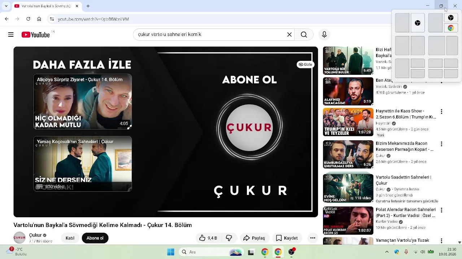Open Windows Security tray icon
This screenshot has height=259, width=462.
coord(397,252)
